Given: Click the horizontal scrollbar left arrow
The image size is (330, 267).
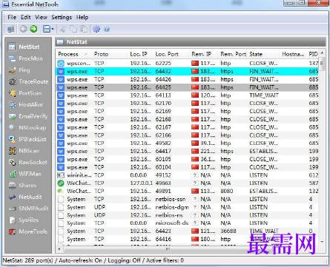Looking at the screenshot, I should click(59, 249).
